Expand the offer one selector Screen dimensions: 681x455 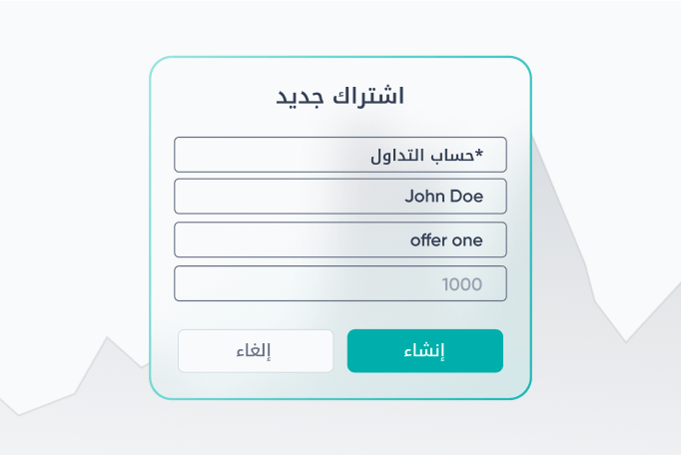340,239
